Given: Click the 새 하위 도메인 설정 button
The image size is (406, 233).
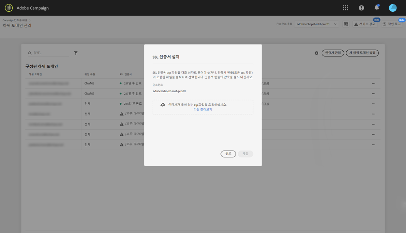Looking at the screenshot, I should tap(362, 53).
